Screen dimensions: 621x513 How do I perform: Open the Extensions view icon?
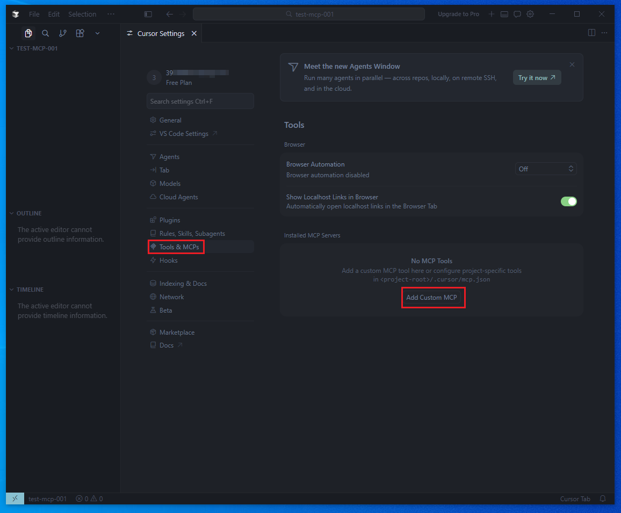(x=80, y=33)
